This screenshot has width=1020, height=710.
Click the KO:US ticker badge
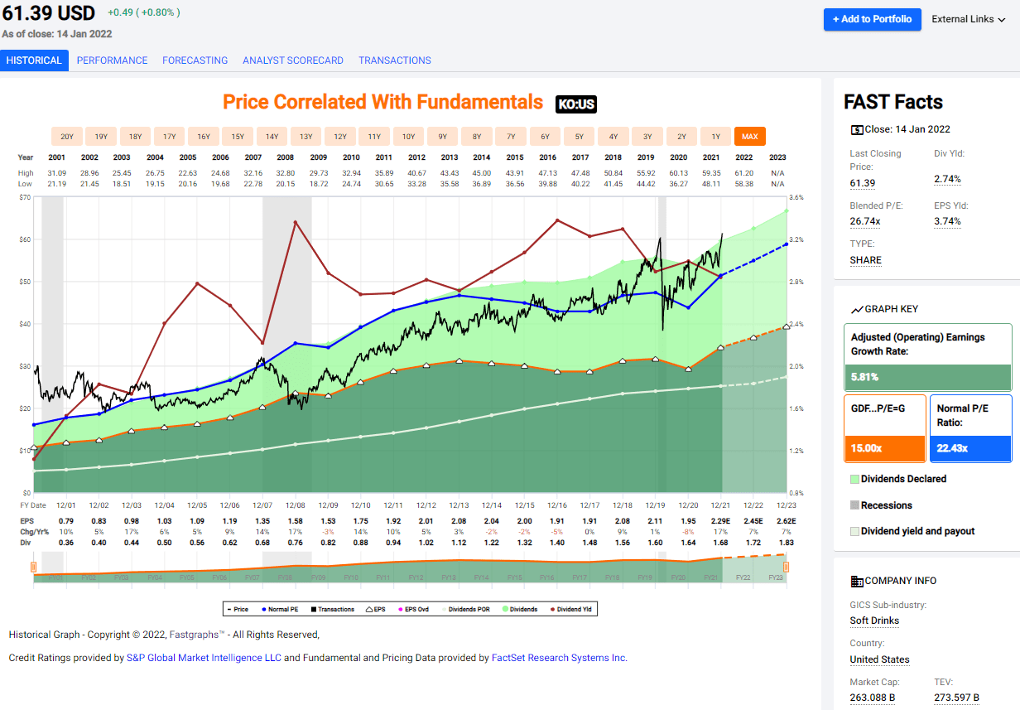coord(576,104)
